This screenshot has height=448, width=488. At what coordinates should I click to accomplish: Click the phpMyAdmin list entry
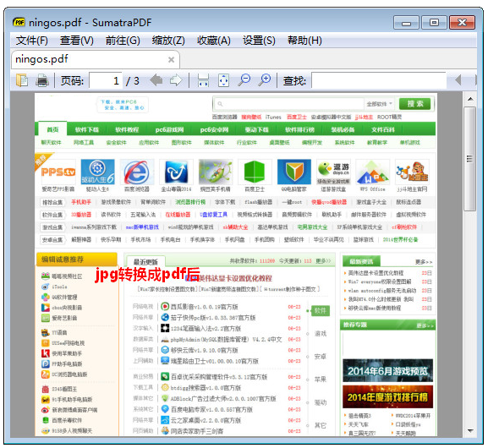tap(227, 340)
